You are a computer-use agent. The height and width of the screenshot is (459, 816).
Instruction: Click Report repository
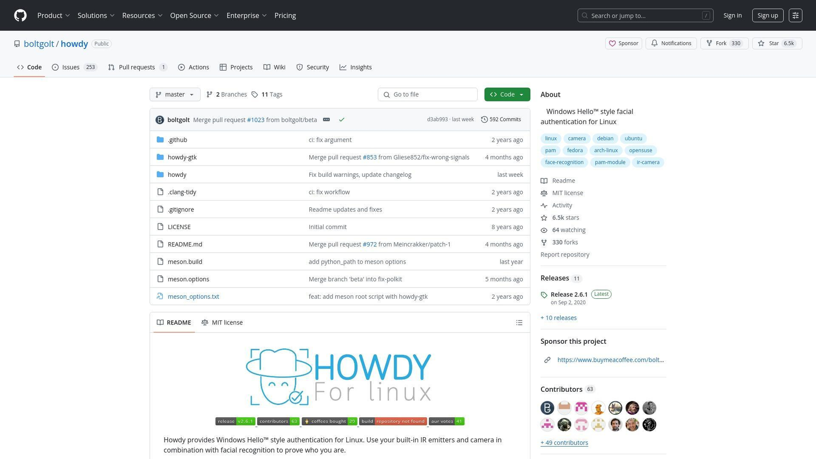click(565, 255)
